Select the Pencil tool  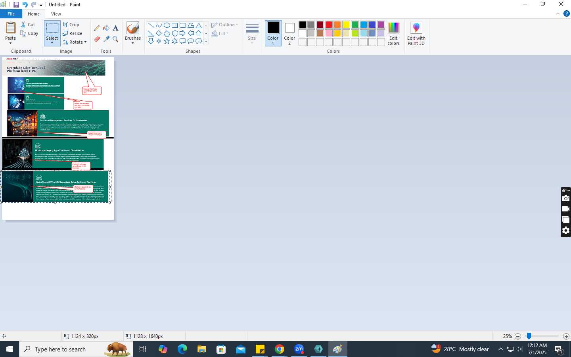point(97,28)
